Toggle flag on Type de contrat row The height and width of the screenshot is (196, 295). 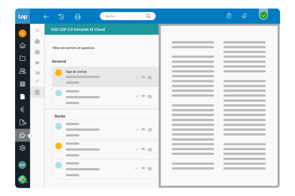(x=143, y=77)
